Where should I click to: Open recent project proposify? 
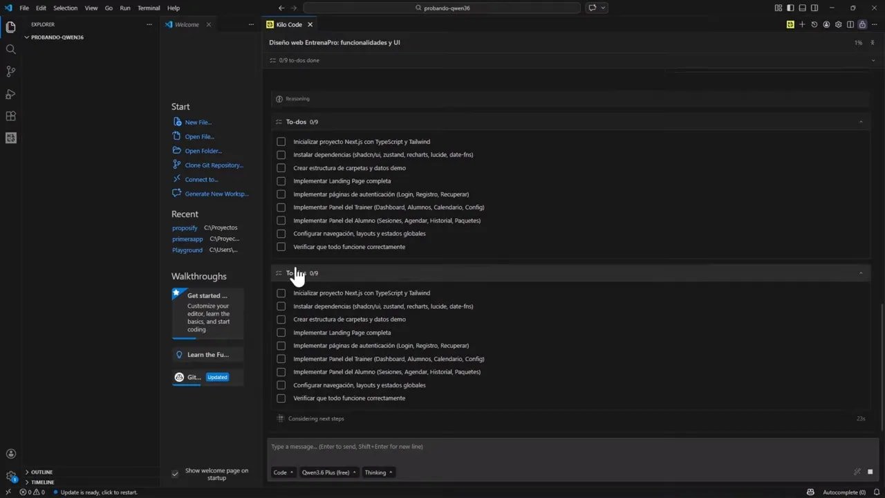[x=185, y=228]
